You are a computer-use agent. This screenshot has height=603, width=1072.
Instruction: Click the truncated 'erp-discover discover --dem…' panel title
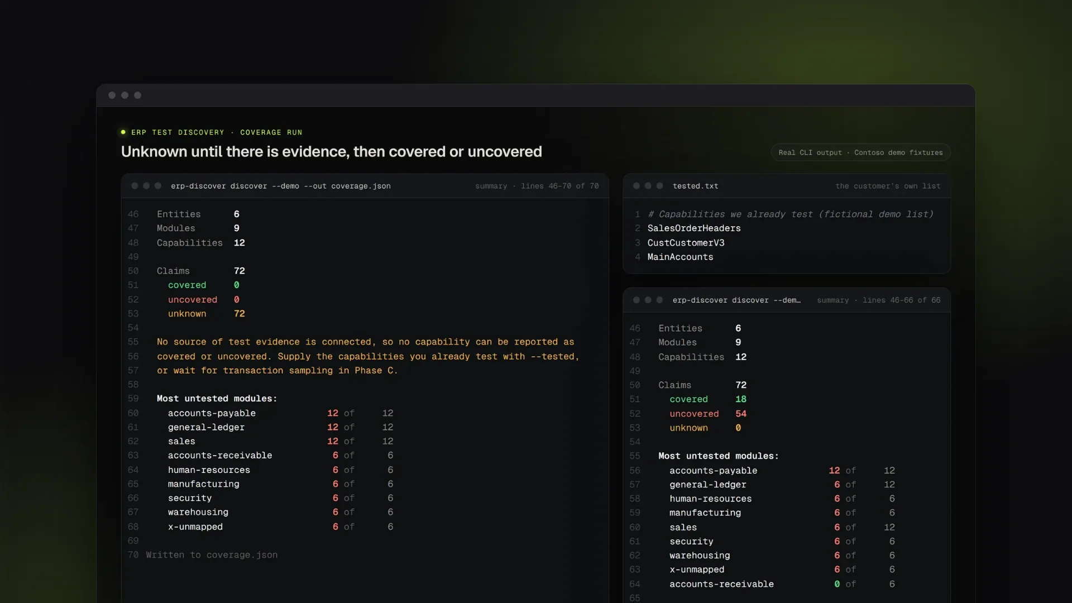click(x=736, y=300)
